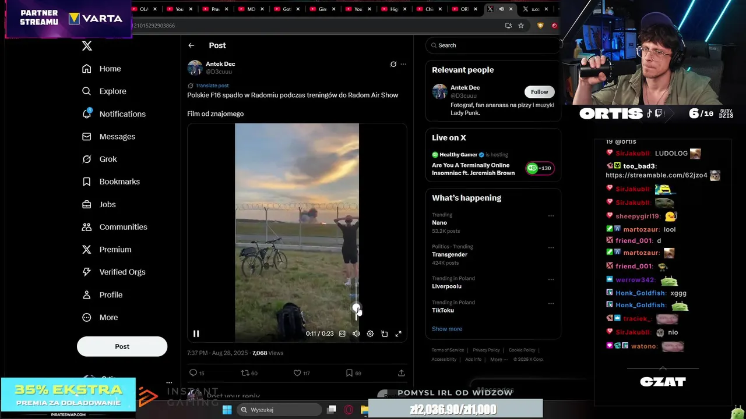Image resolution: width=746 pixels, height=419 pixels.
Task: Switch the video to fullscreen
Action: click(x=399, y=333)
